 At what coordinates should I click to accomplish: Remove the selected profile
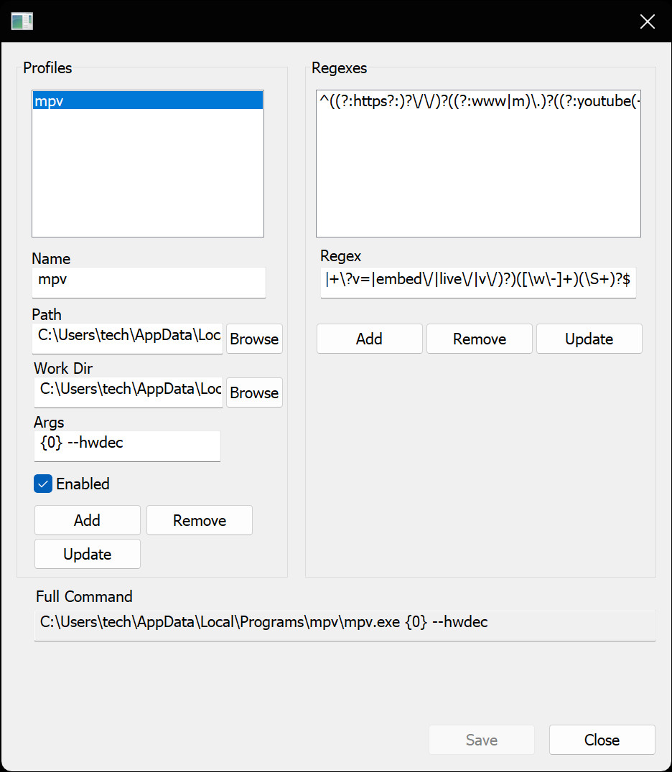[x=200, y=520]
